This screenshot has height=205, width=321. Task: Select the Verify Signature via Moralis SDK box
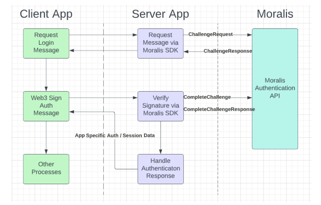pos(161,106)
